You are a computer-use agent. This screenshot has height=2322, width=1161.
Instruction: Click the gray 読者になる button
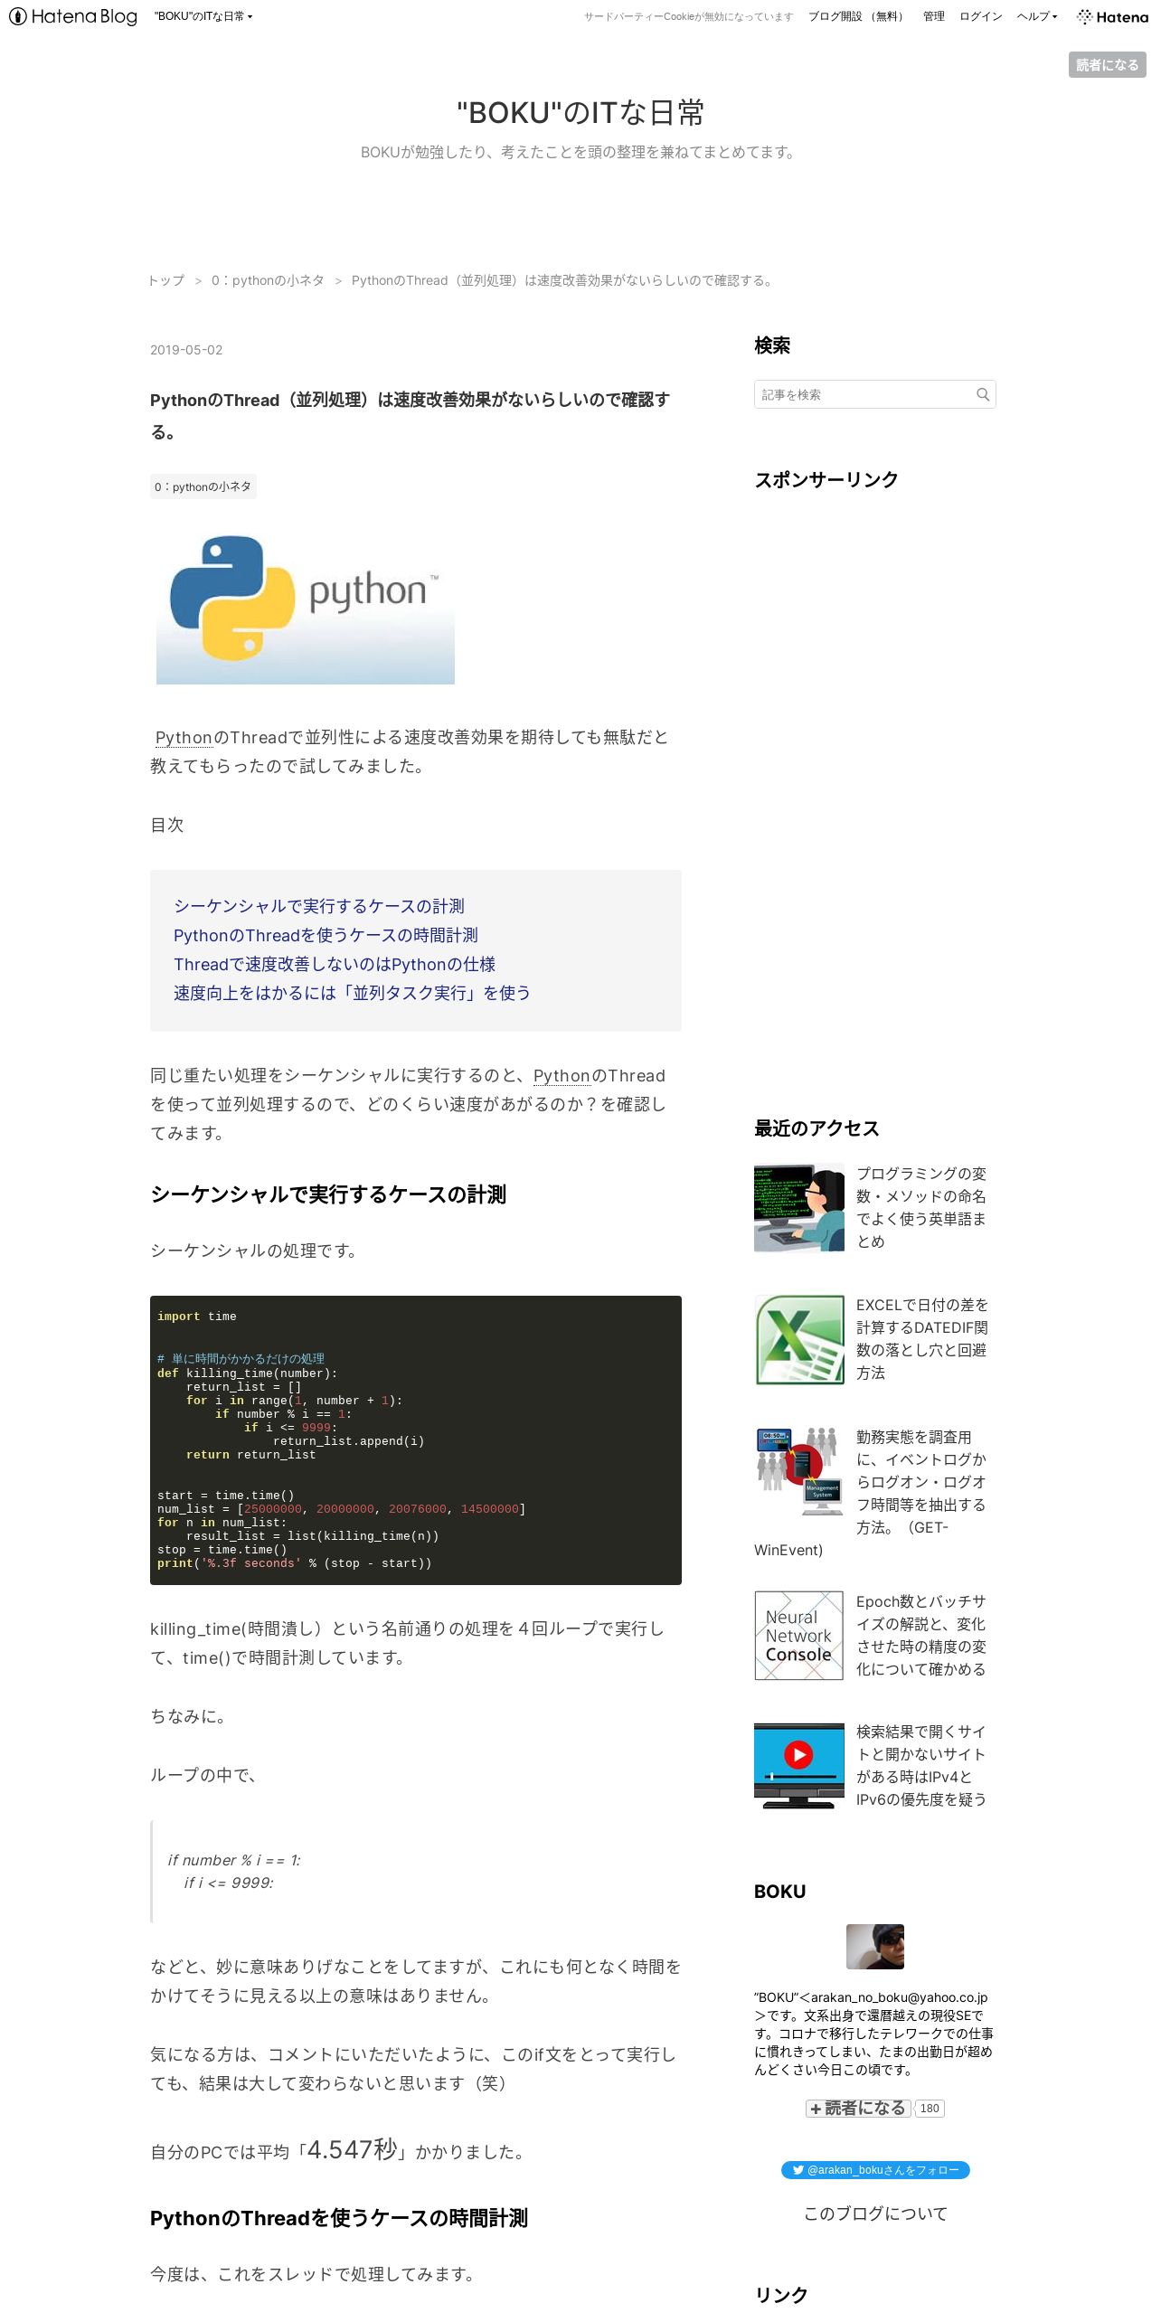click(1107, 65)
